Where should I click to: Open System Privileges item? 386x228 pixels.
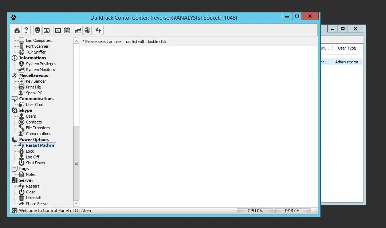click(x=41, y=64)
